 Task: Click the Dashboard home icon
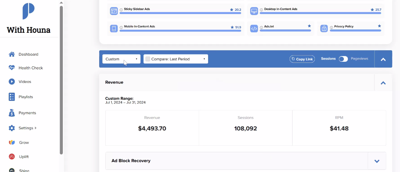(12, 54)
